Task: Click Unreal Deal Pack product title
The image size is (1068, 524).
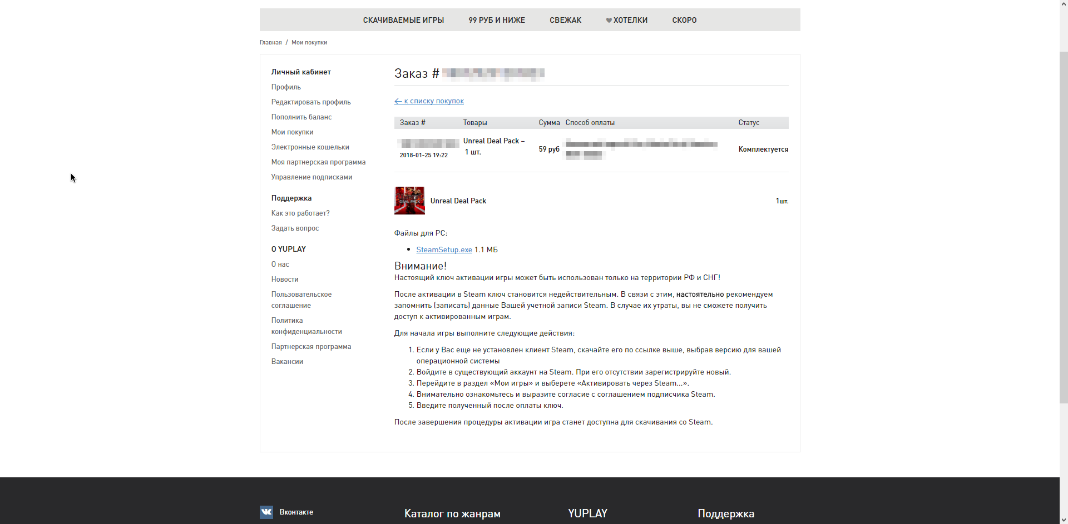Action: (458, 201)
